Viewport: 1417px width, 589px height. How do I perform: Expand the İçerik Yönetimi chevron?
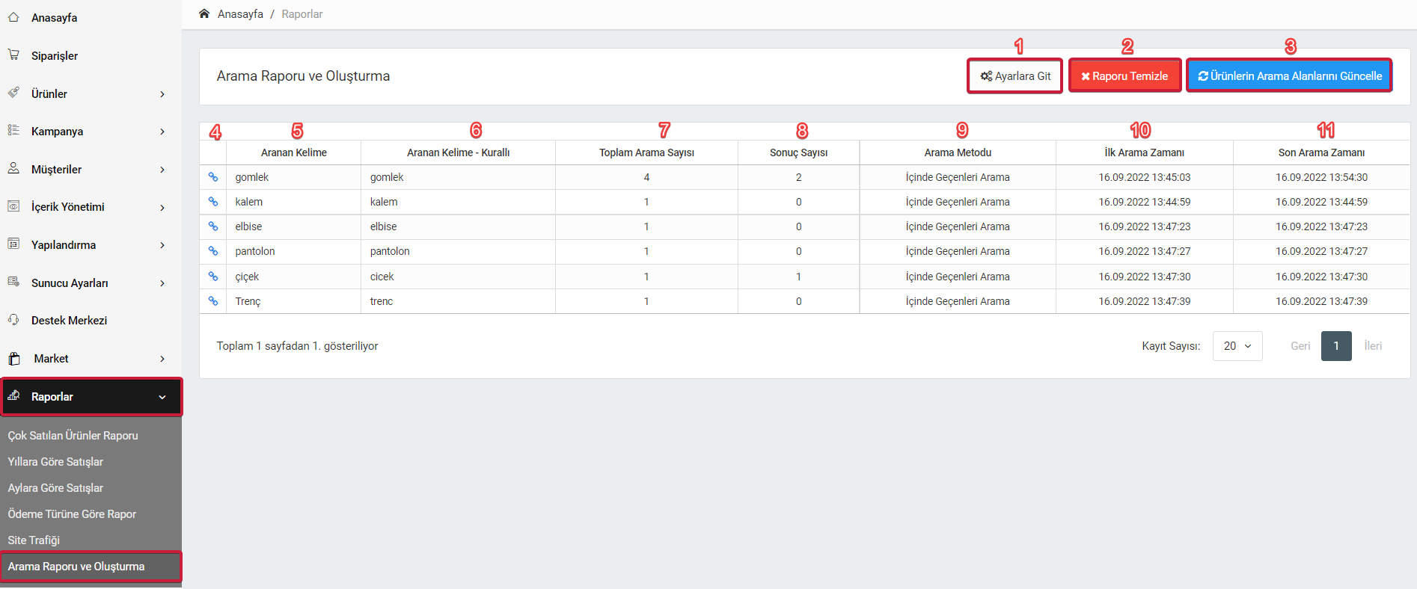(162, 208)
